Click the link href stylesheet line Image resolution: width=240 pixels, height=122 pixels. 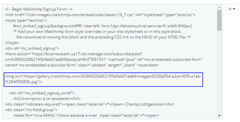click(100, 15)
